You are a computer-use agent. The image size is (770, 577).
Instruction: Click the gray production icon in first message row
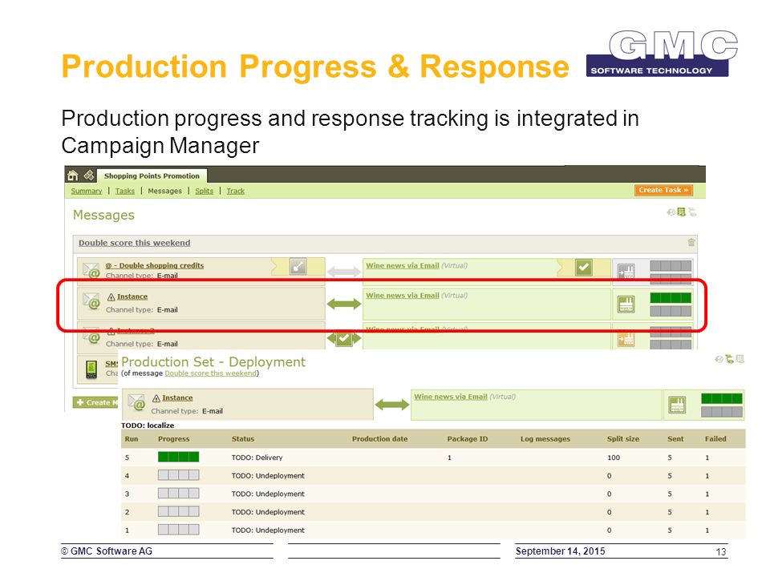[x=626, y=271]
